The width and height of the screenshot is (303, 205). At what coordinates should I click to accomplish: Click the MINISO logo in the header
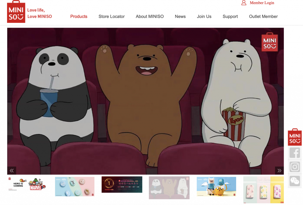(16, 12)
